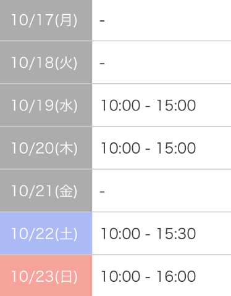Select the 10/18(火) date cell

46,62
